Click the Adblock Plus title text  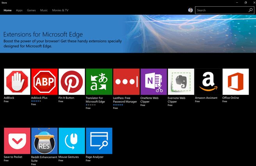pos(39,98)
